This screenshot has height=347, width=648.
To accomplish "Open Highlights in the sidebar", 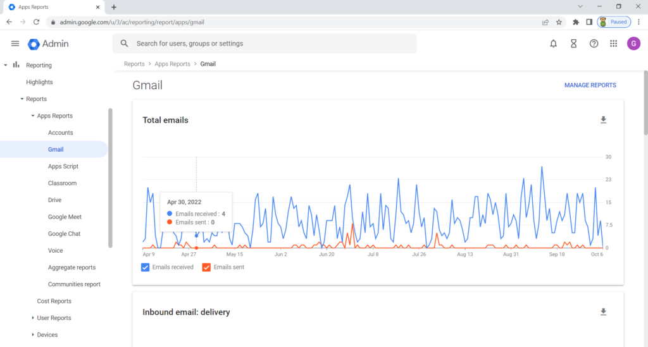I will point(39,82).
